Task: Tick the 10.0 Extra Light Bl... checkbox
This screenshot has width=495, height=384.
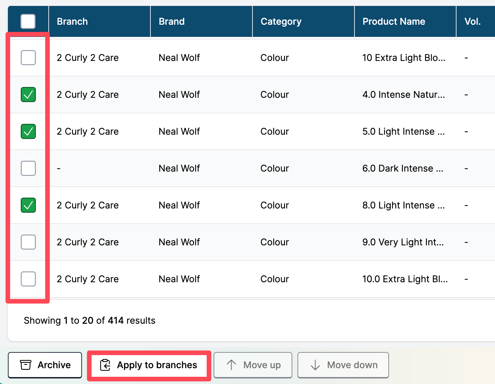Action: coord(28,279)
